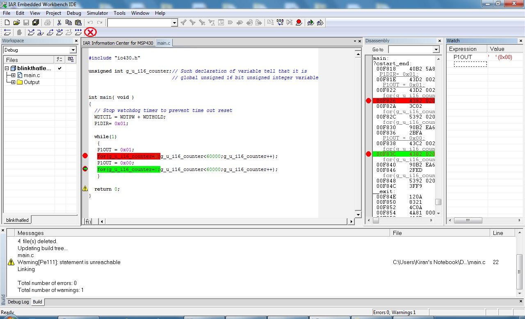
Task: Click the empty expression field in Watch
Action: point(470,64)
